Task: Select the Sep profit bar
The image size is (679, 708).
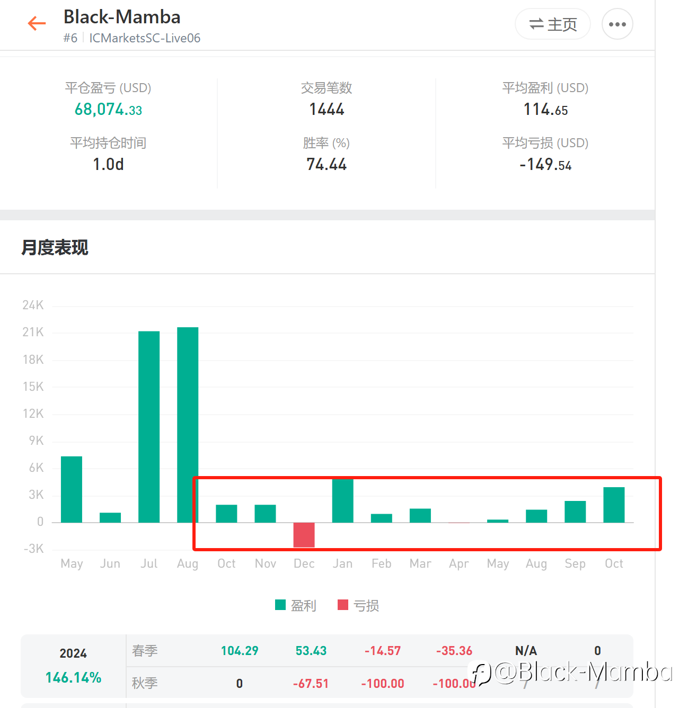Action: 575,512
